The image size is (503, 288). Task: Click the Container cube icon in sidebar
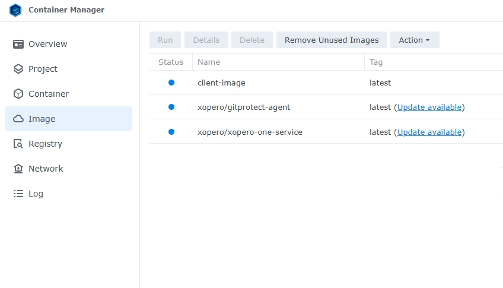pyautogui.click(x=18, y=94)
